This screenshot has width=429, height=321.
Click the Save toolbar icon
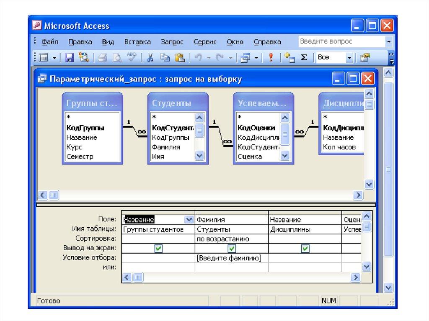[70, 58]
